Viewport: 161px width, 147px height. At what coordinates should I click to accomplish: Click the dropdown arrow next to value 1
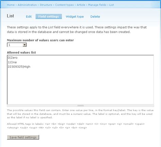click(24, 45)
